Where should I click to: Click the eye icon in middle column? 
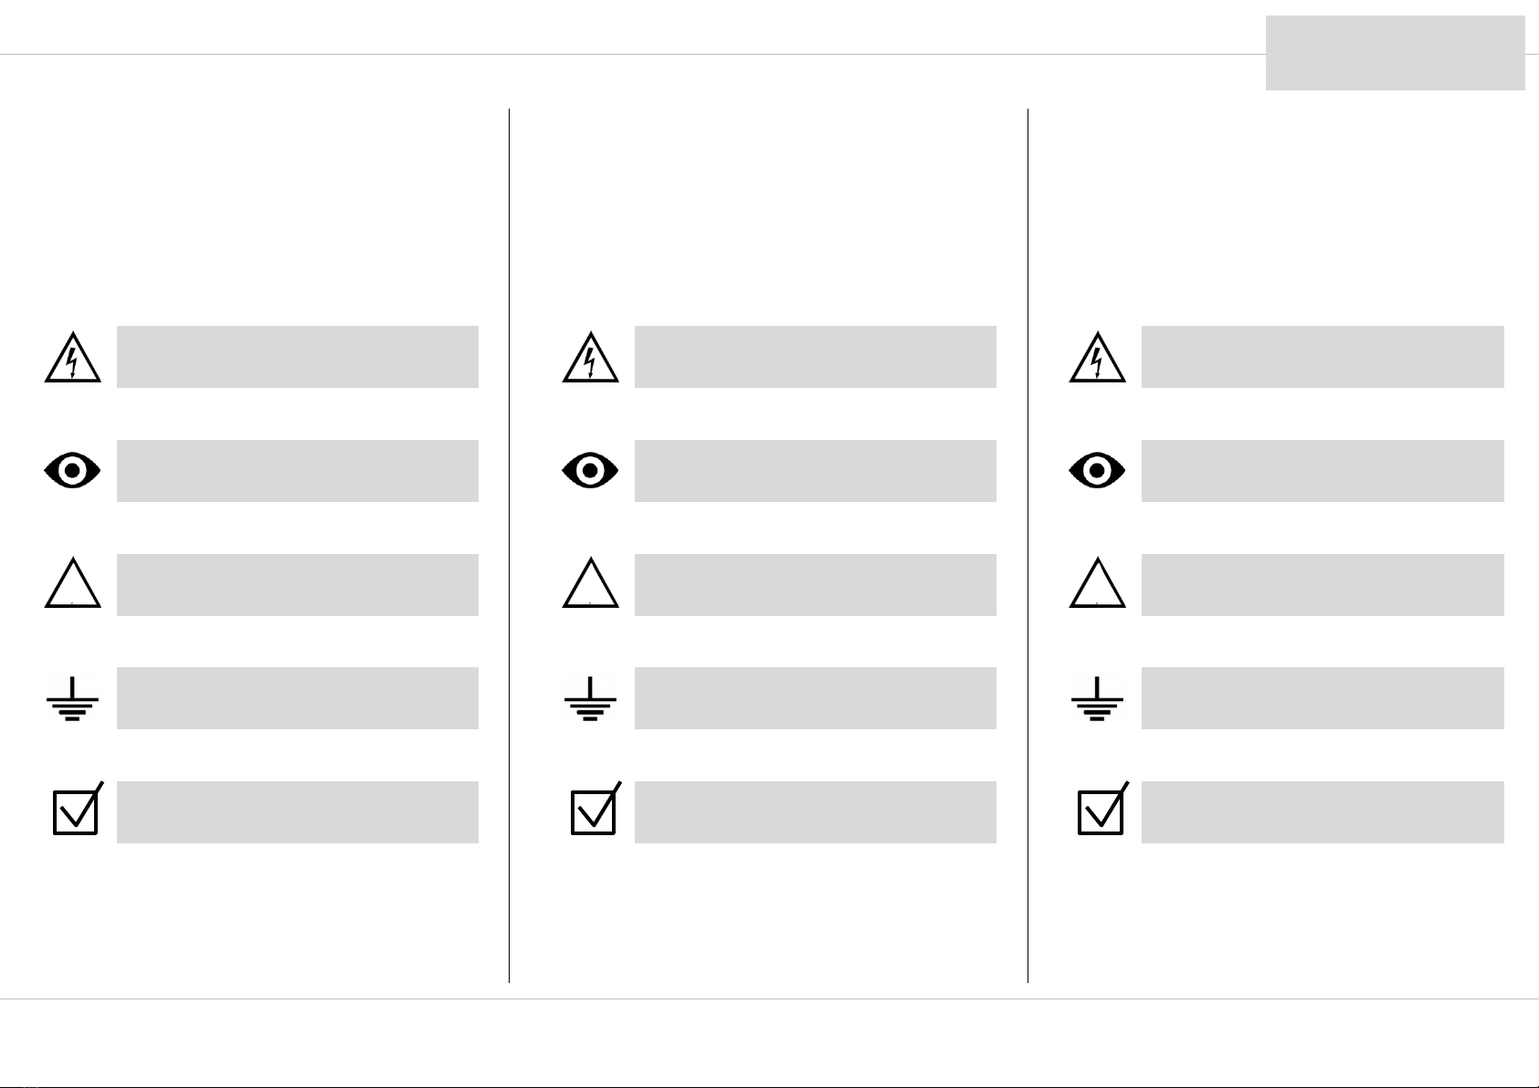(x=590, y=470)
